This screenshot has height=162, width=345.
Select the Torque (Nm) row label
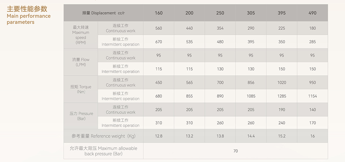tap(81, 89)
